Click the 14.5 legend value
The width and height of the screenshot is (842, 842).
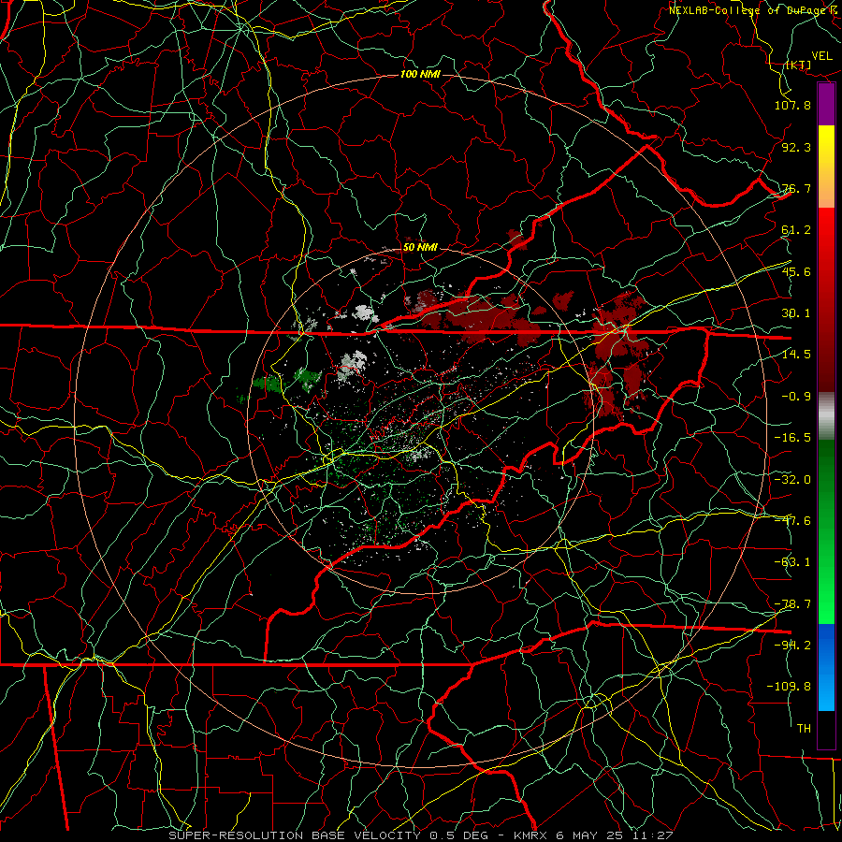pyautogui.click(x=796, y=355)
